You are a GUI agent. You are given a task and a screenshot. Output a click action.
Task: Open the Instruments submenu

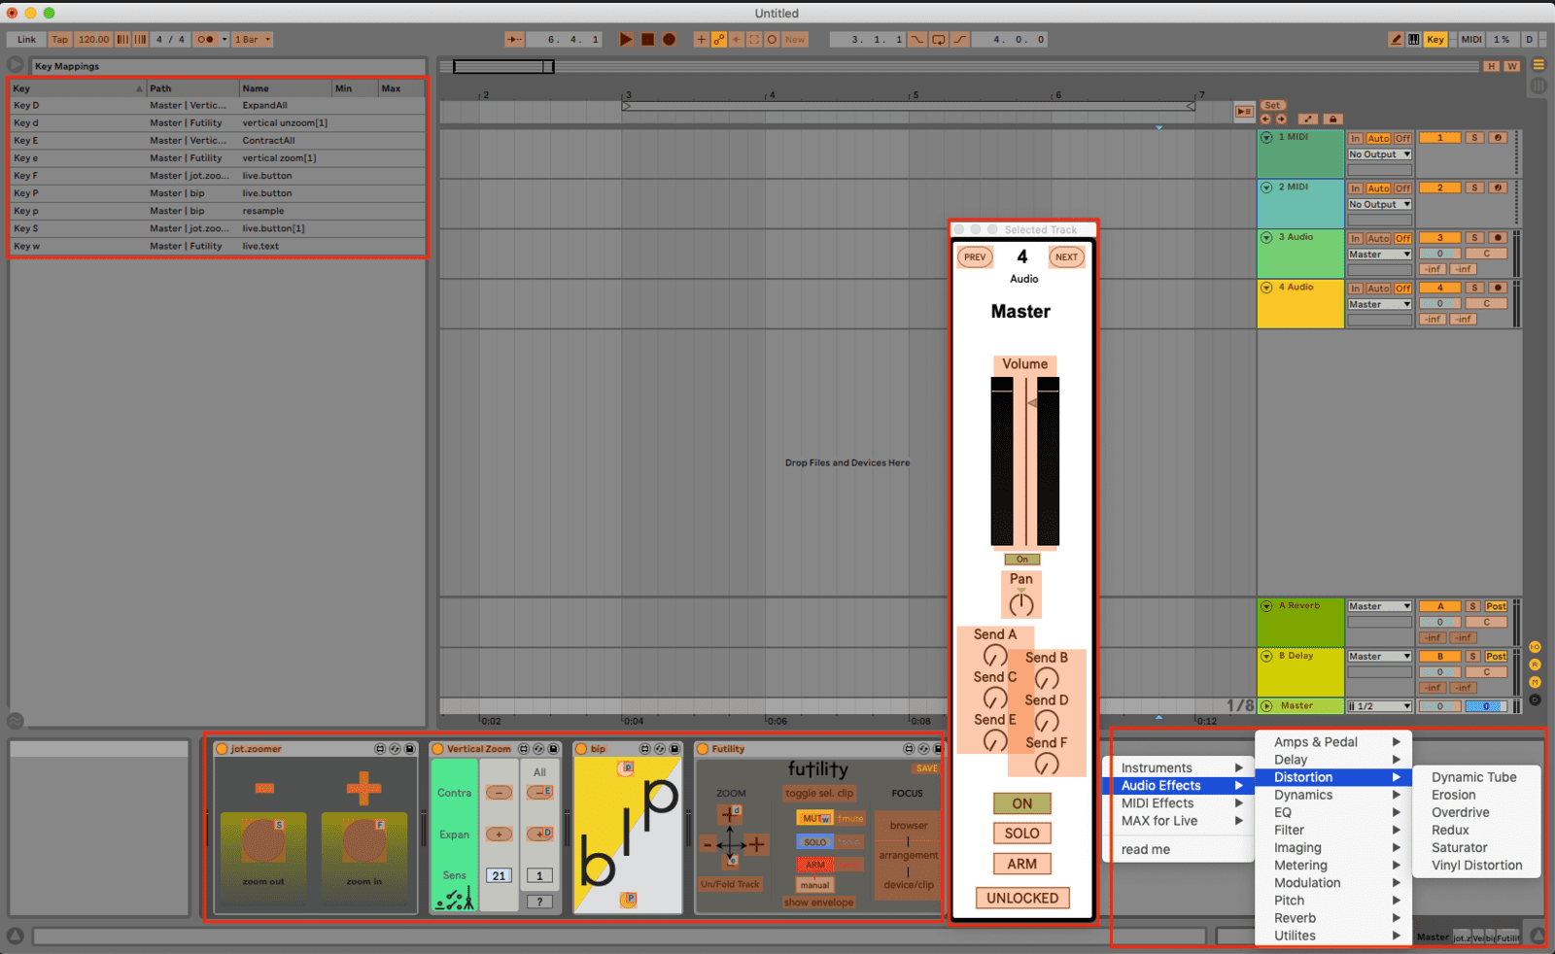[x=1180, y=767]
